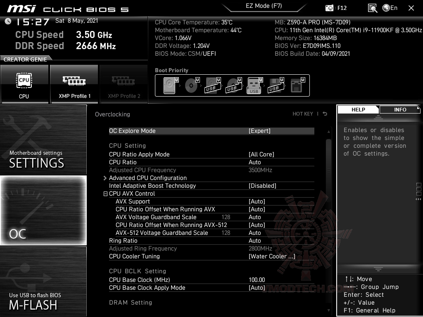Open the search magnifier icon in title bar

(372, 7)
